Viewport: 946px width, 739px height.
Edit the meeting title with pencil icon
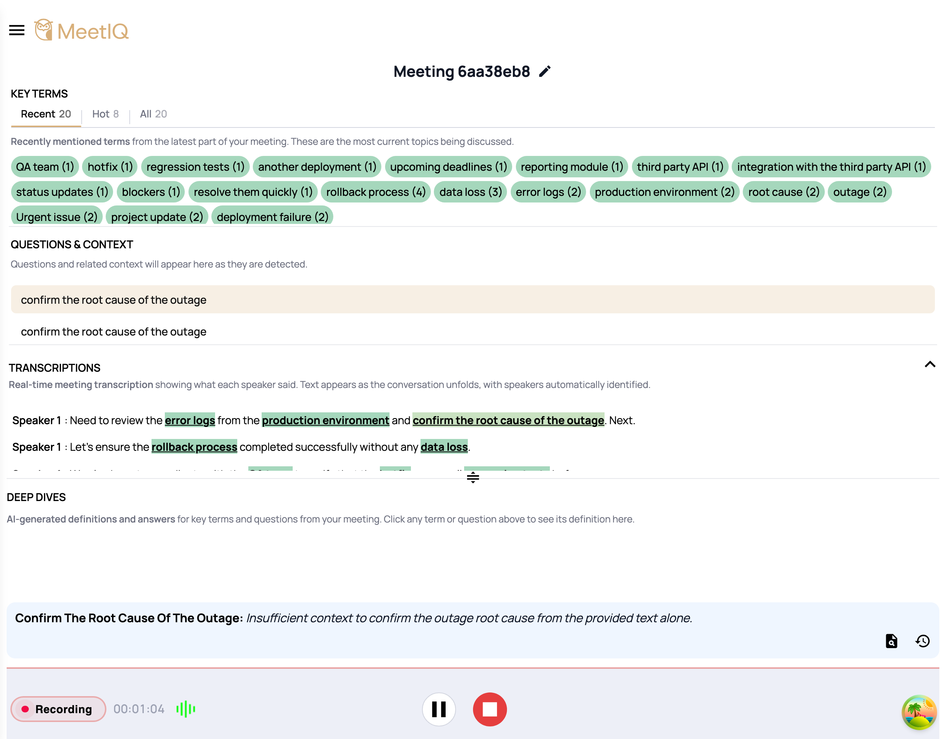[544, 71]
